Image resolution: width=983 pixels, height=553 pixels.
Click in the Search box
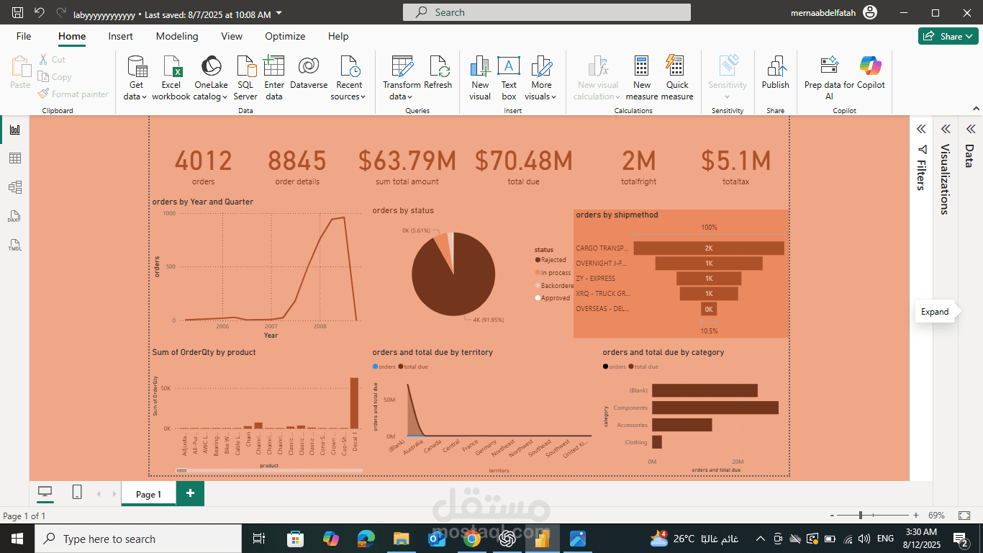pos(547,12)
